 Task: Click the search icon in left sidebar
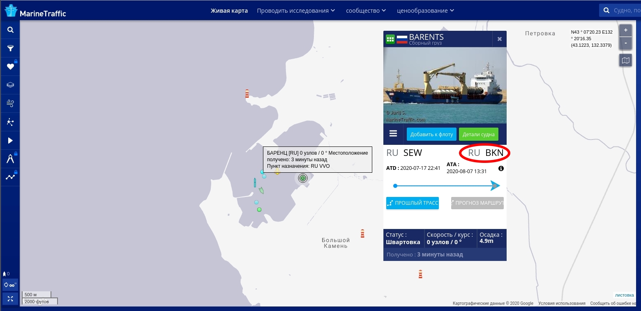[10, 30]
